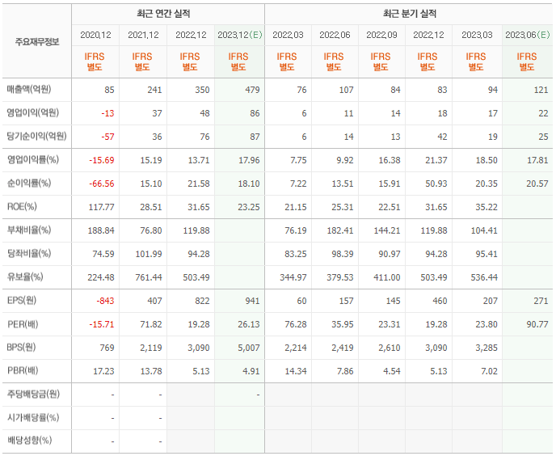
Task: Click the 2022.09 quarterly column header
Action: click(381, 35)
